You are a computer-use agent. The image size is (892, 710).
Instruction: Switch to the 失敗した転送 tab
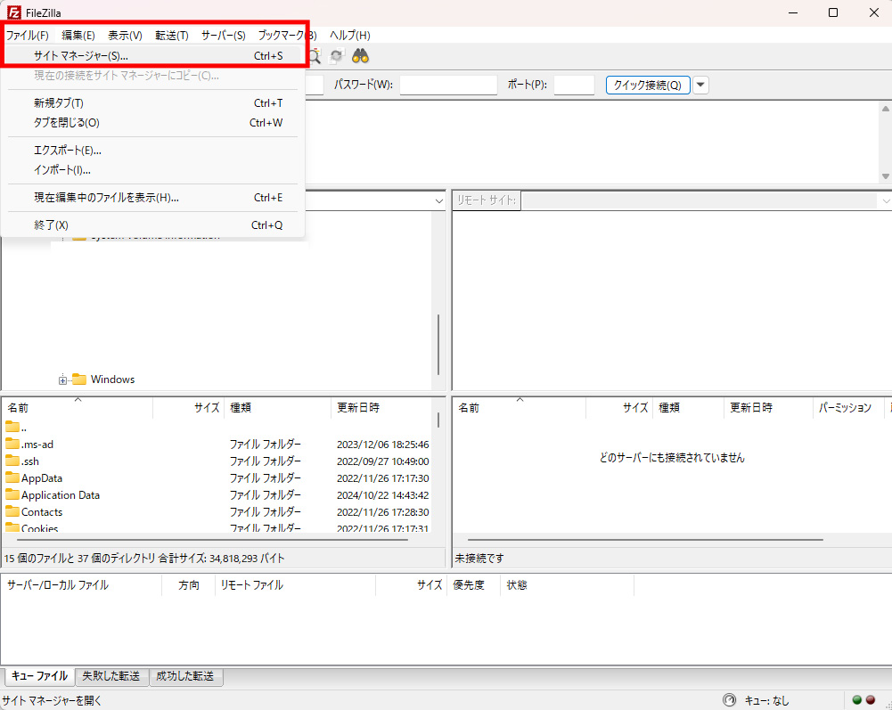point(111,676)
